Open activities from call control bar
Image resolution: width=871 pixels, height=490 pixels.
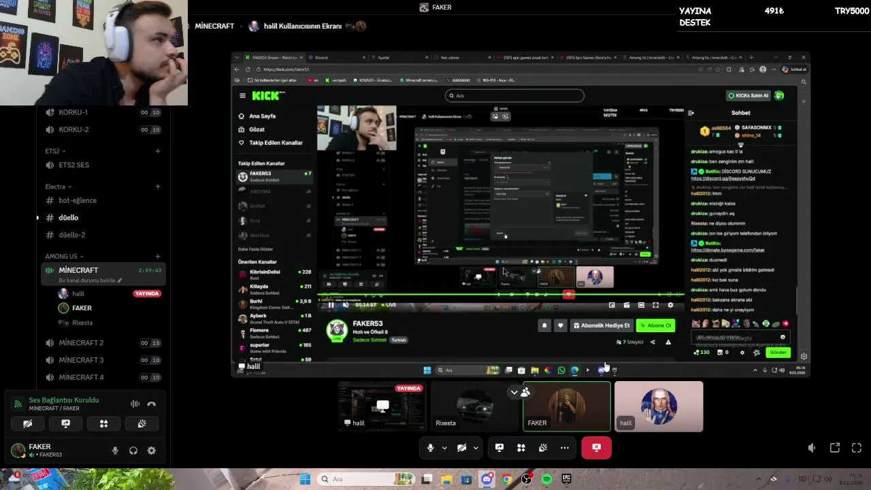[521, 448]
